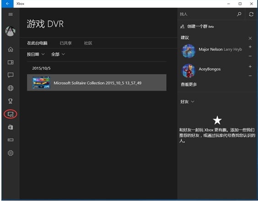Refresh the friends list
258x201 pixels.
tap(251, 14)
